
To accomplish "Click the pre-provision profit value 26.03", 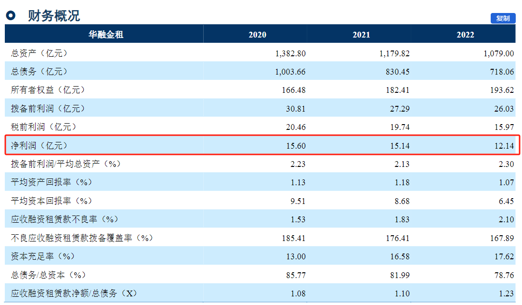I will (504, 109).
